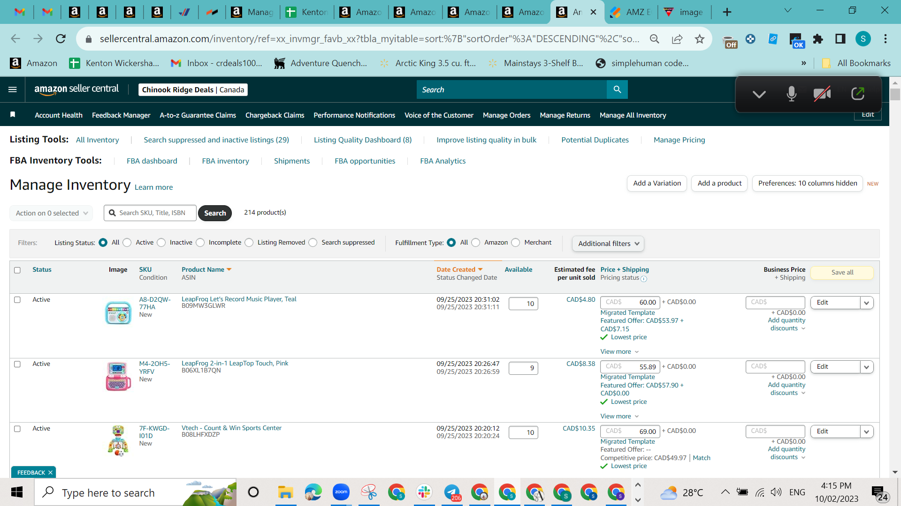901x506 pixels.
Task: Open Manage Returns menu item
Action: [x=565, y=115]
